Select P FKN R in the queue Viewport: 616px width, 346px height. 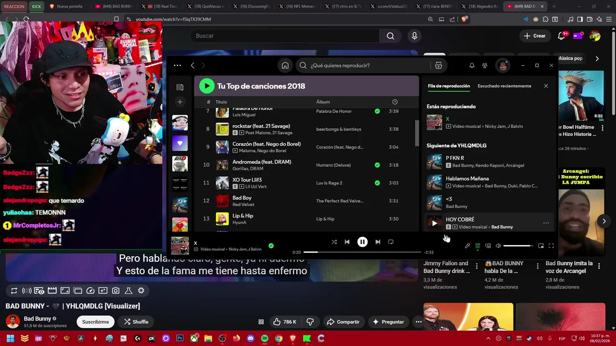click(x=488, y=161)
